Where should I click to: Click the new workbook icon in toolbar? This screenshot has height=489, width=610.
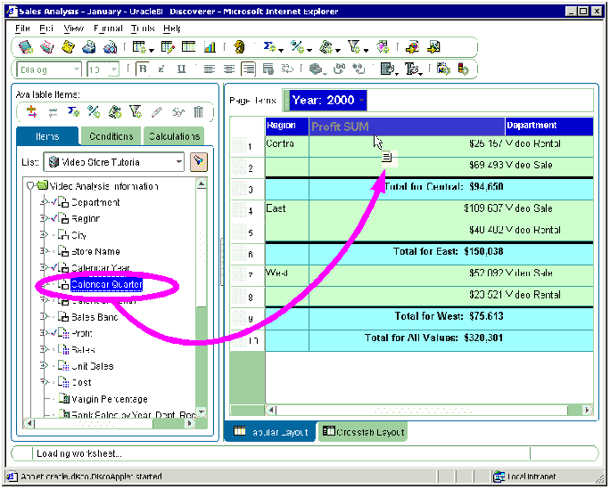pos(26,47)
